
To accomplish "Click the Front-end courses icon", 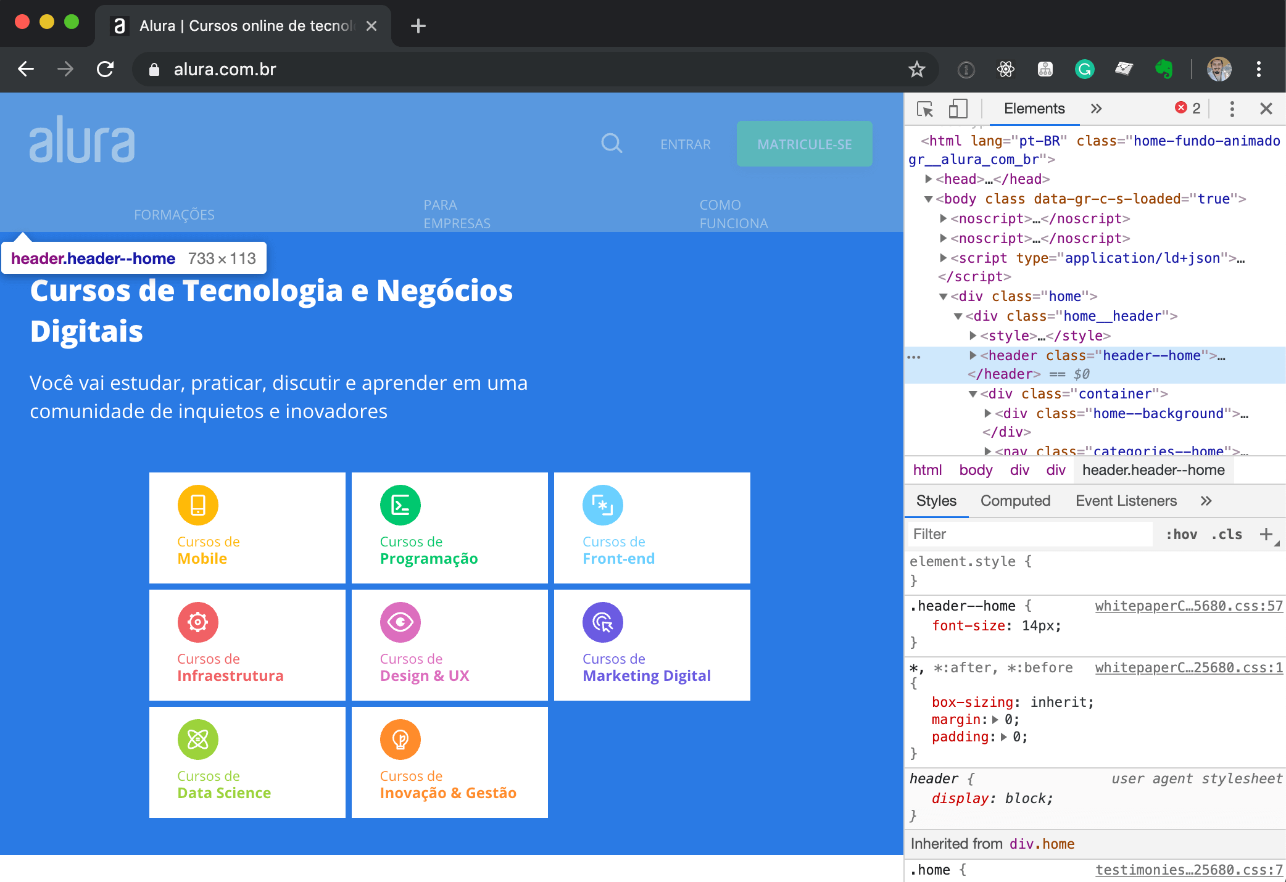I will pos(603,505).
